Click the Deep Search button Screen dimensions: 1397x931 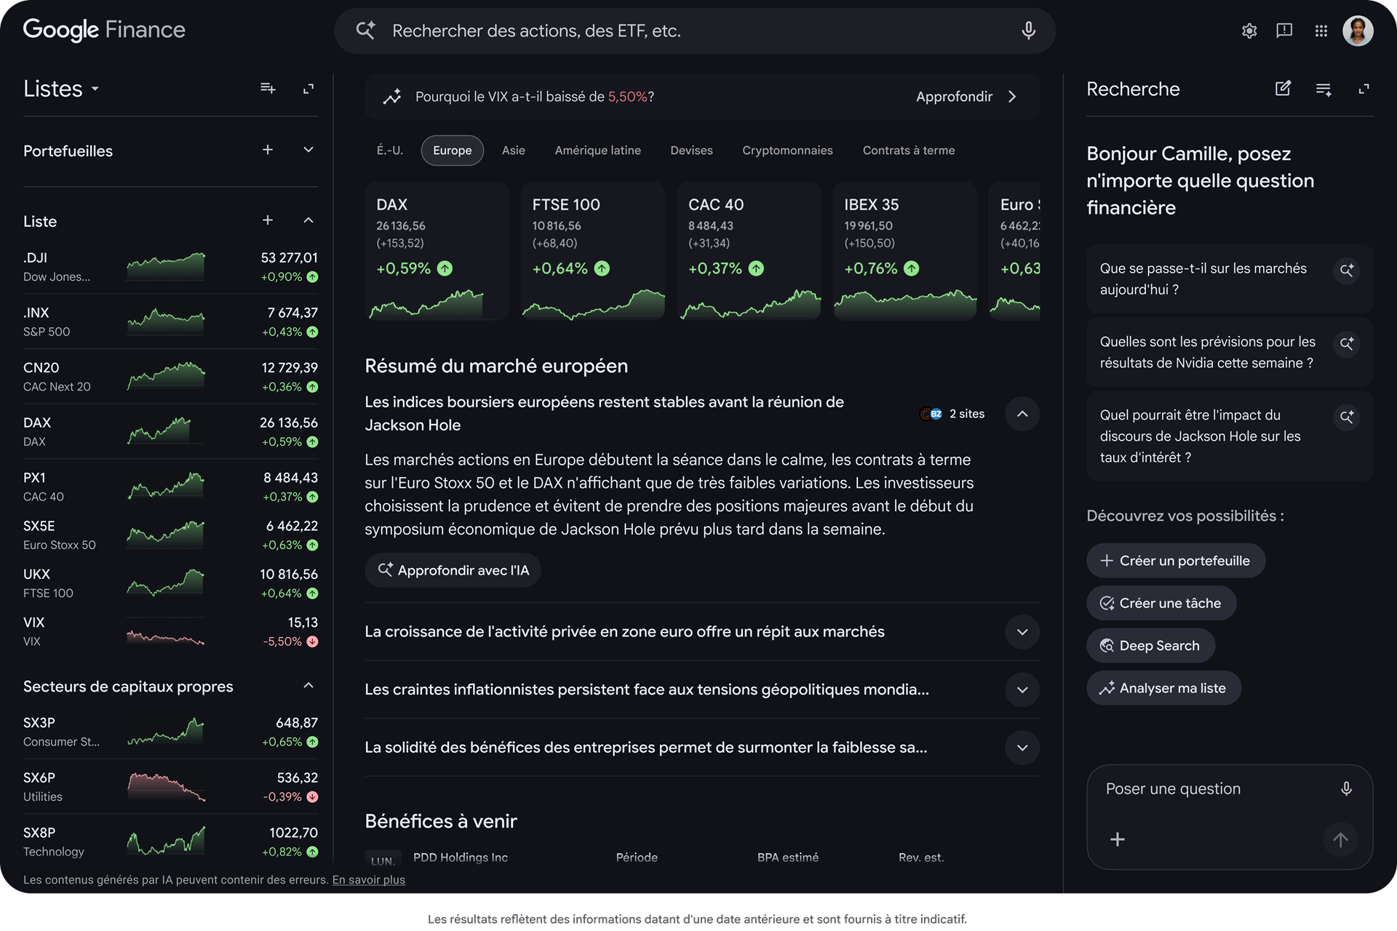[x=1150, y=645]
